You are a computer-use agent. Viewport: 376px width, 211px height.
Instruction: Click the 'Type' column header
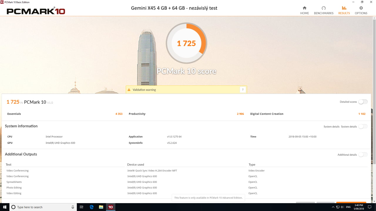(252, 165)
